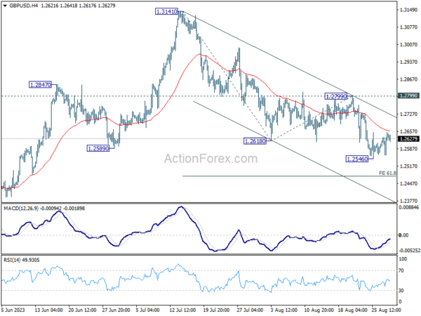Click the 5 Jun 2023 date label
This screenshot has width=421, height=316.
tap(13, 310)
